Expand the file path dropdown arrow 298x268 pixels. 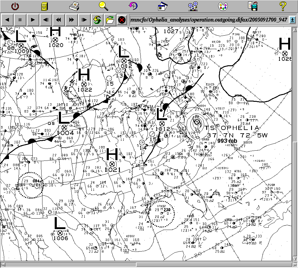[x=292, y=20]
